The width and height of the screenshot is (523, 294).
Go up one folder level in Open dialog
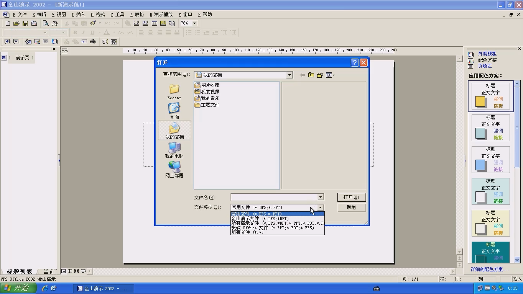point(311,75)
